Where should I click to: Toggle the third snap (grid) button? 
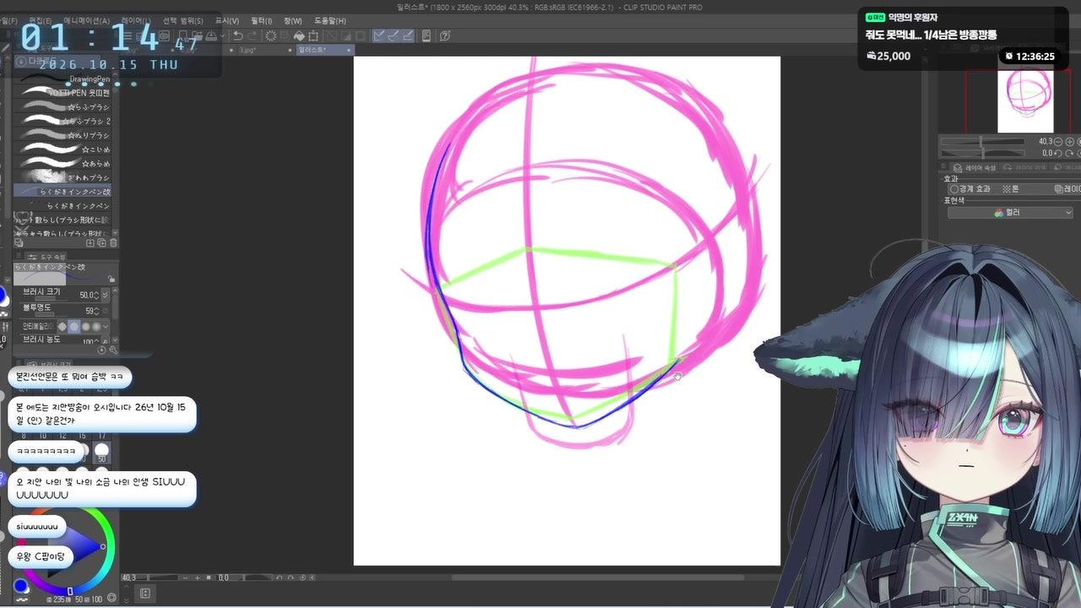[x=408, y=35]
